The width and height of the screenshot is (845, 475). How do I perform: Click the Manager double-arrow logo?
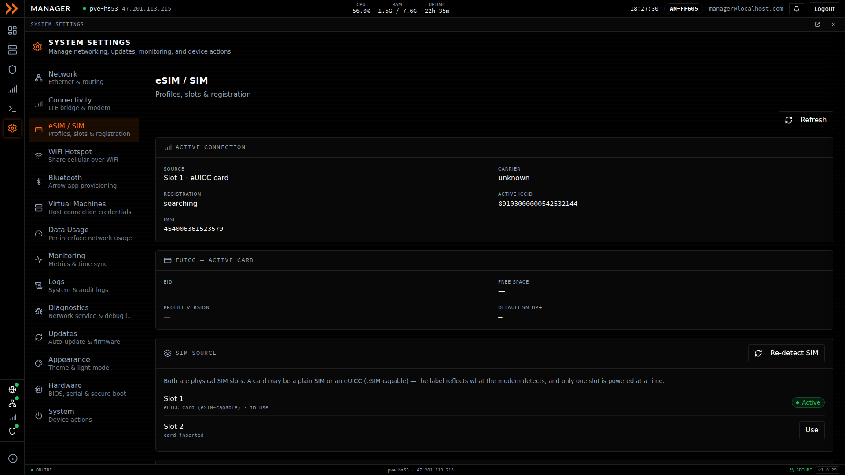tap(12, 9)
